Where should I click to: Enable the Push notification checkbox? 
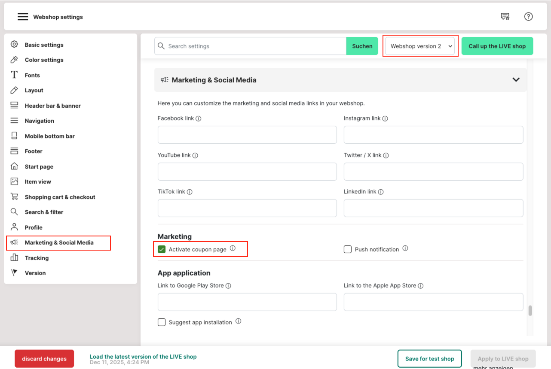[x=348, y=249]
